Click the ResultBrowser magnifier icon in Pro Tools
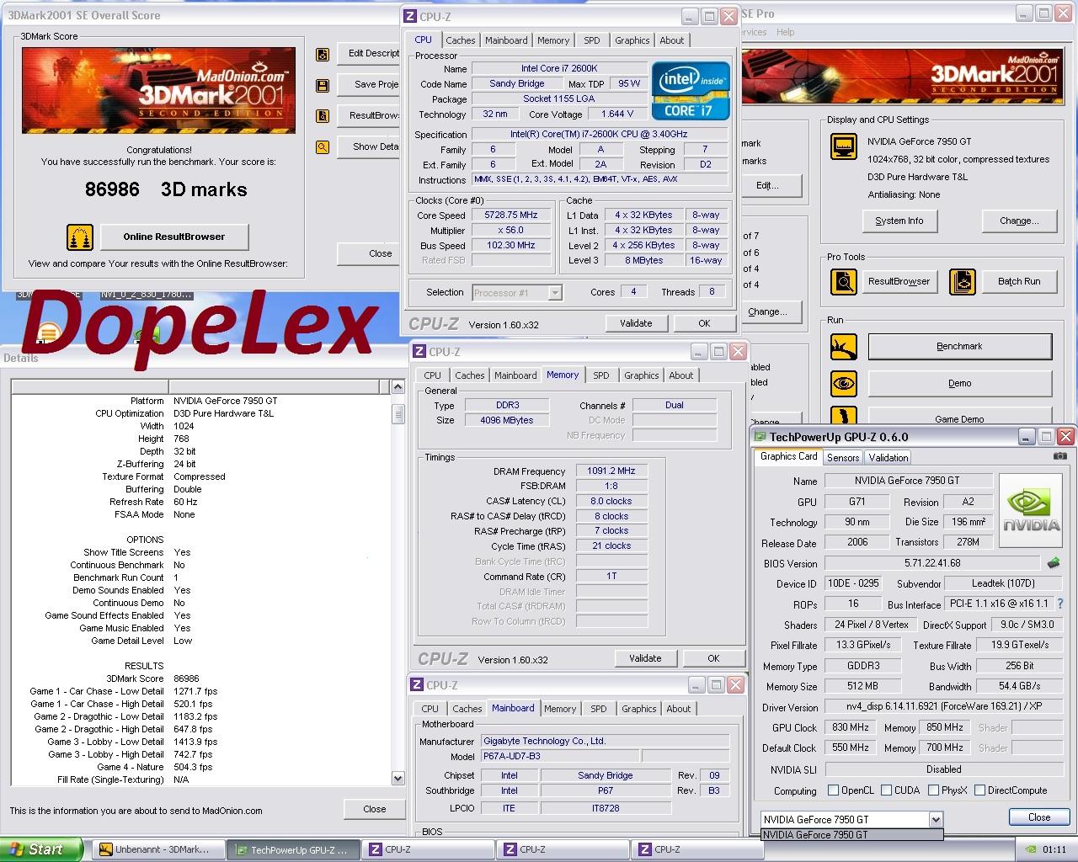The height and width of the screenshot is (862, 1078). 844,281
